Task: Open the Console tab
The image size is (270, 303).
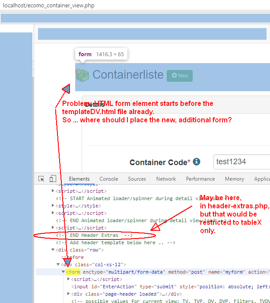Action: coord(109,179)
